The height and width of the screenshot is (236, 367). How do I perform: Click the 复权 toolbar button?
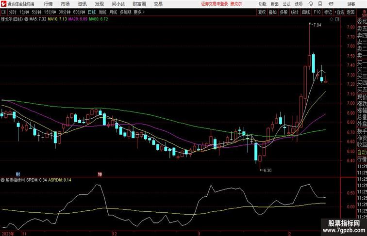[262, 12]
